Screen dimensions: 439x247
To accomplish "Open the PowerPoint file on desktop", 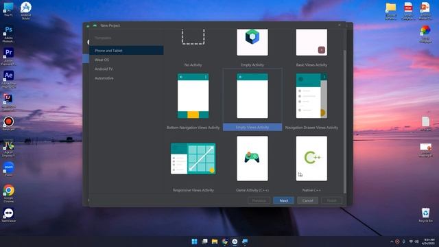I will click(x=425, y=11).
